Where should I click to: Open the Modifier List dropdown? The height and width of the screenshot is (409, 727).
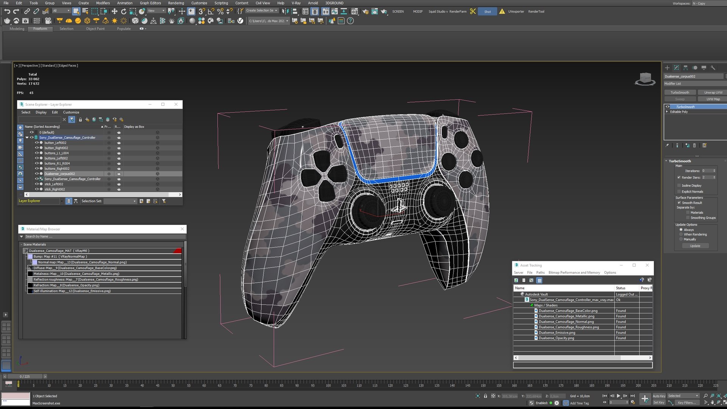(x=695, y=84)
